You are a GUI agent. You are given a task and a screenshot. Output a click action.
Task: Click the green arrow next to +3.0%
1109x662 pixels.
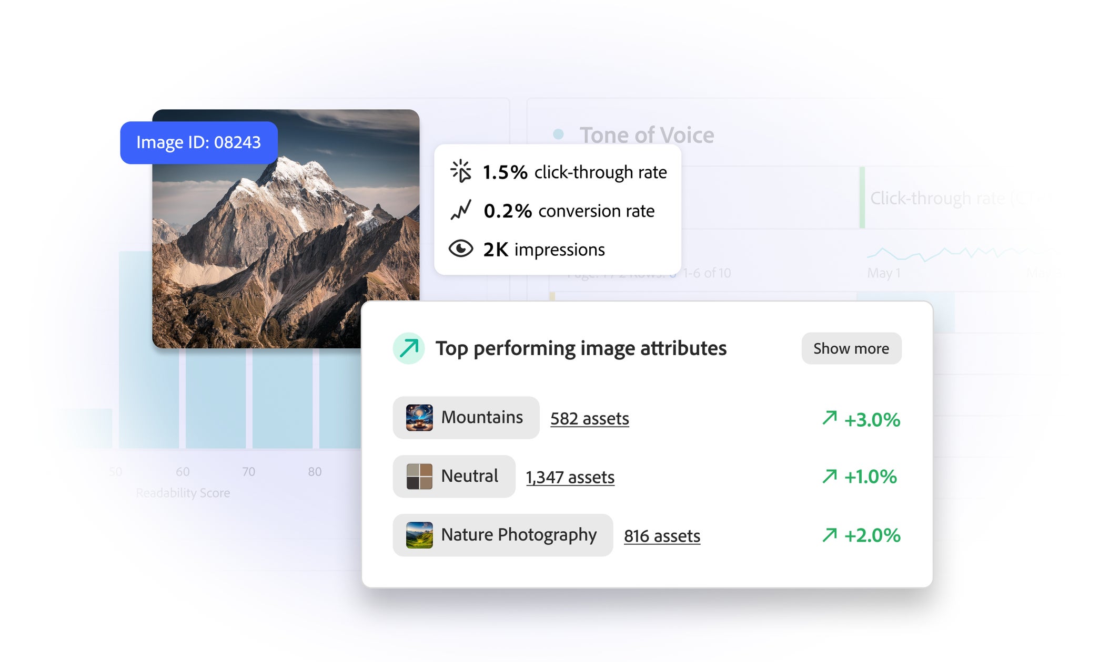click(830, 418)
